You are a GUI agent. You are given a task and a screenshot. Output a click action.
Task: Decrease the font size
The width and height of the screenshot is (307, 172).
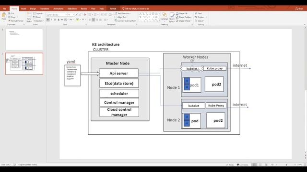point(80,15)
